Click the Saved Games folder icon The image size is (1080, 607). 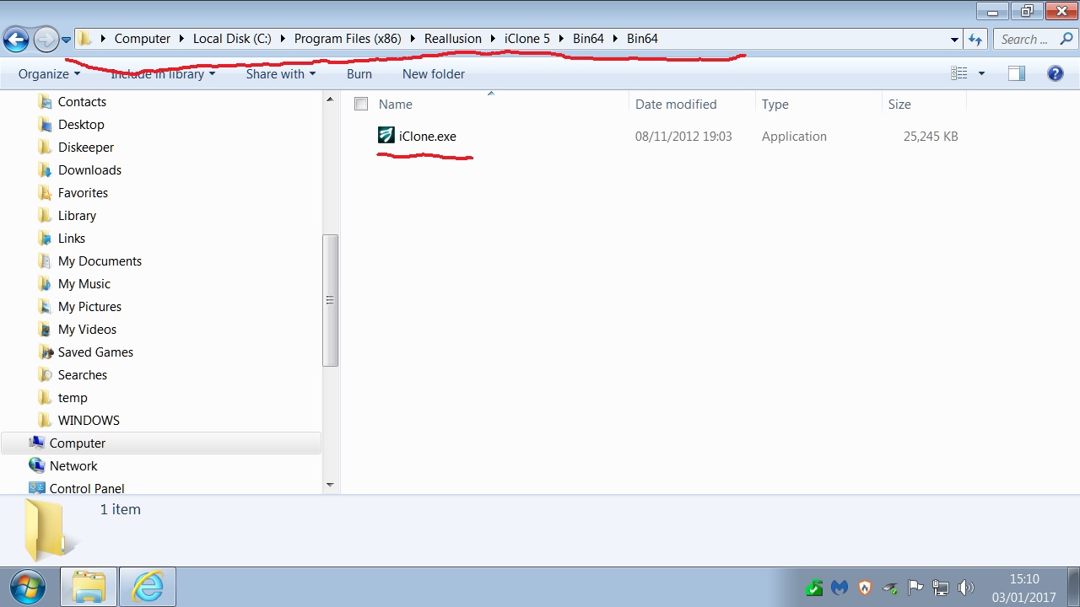(46, 352)
